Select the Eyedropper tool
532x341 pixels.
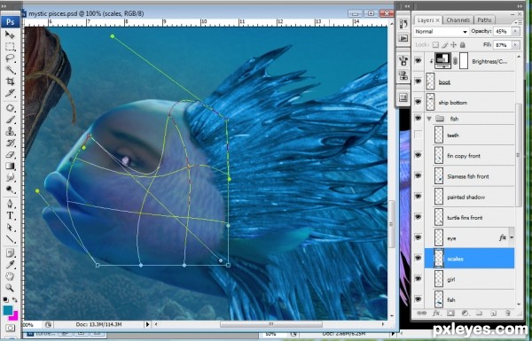click(x=10, y=265)
